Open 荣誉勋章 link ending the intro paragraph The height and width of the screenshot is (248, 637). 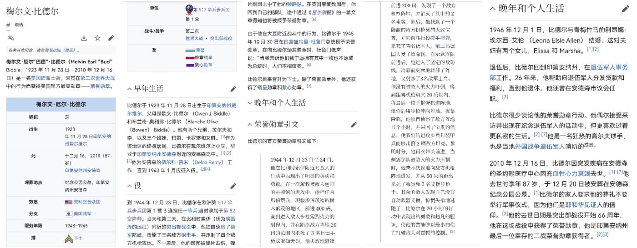pos(99,86)
